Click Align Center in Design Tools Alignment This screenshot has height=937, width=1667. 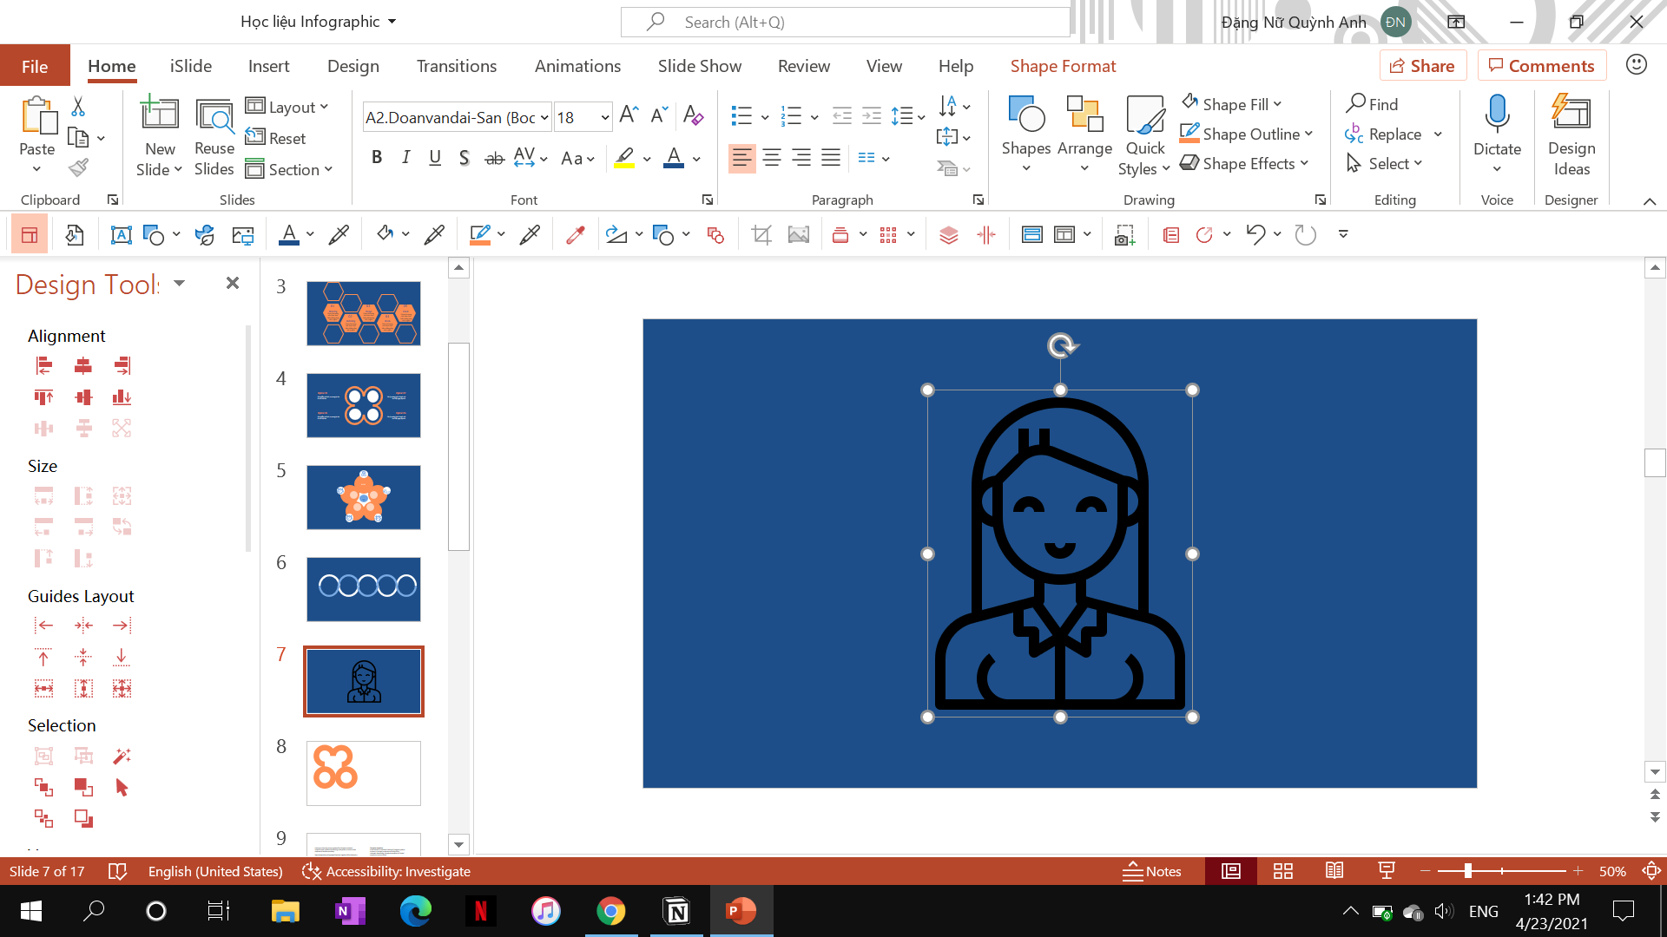(x=83, y=366)
